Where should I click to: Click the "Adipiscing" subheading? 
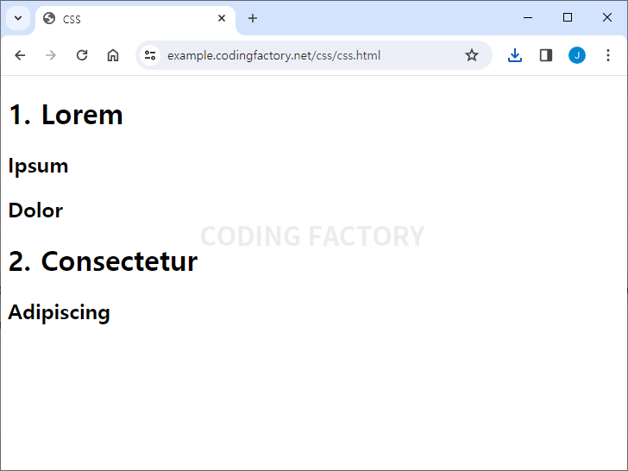click(x=59, y=312)
